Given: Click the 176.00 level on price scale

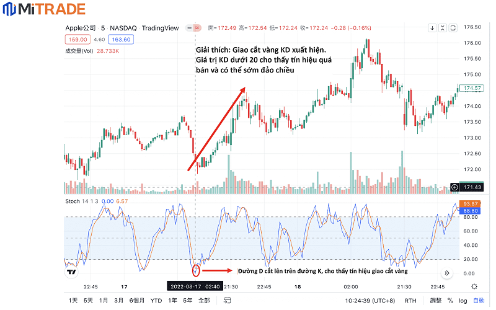Looking at the screenshot, I should [472, 43].
